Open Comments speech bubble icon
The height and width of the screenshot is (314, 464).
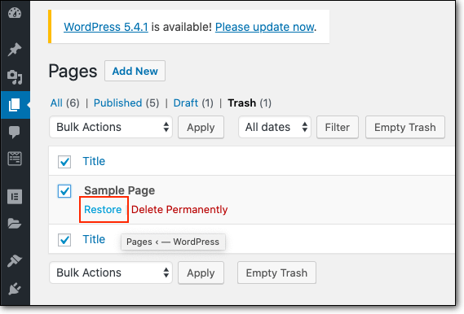click(x=15, y=132)
